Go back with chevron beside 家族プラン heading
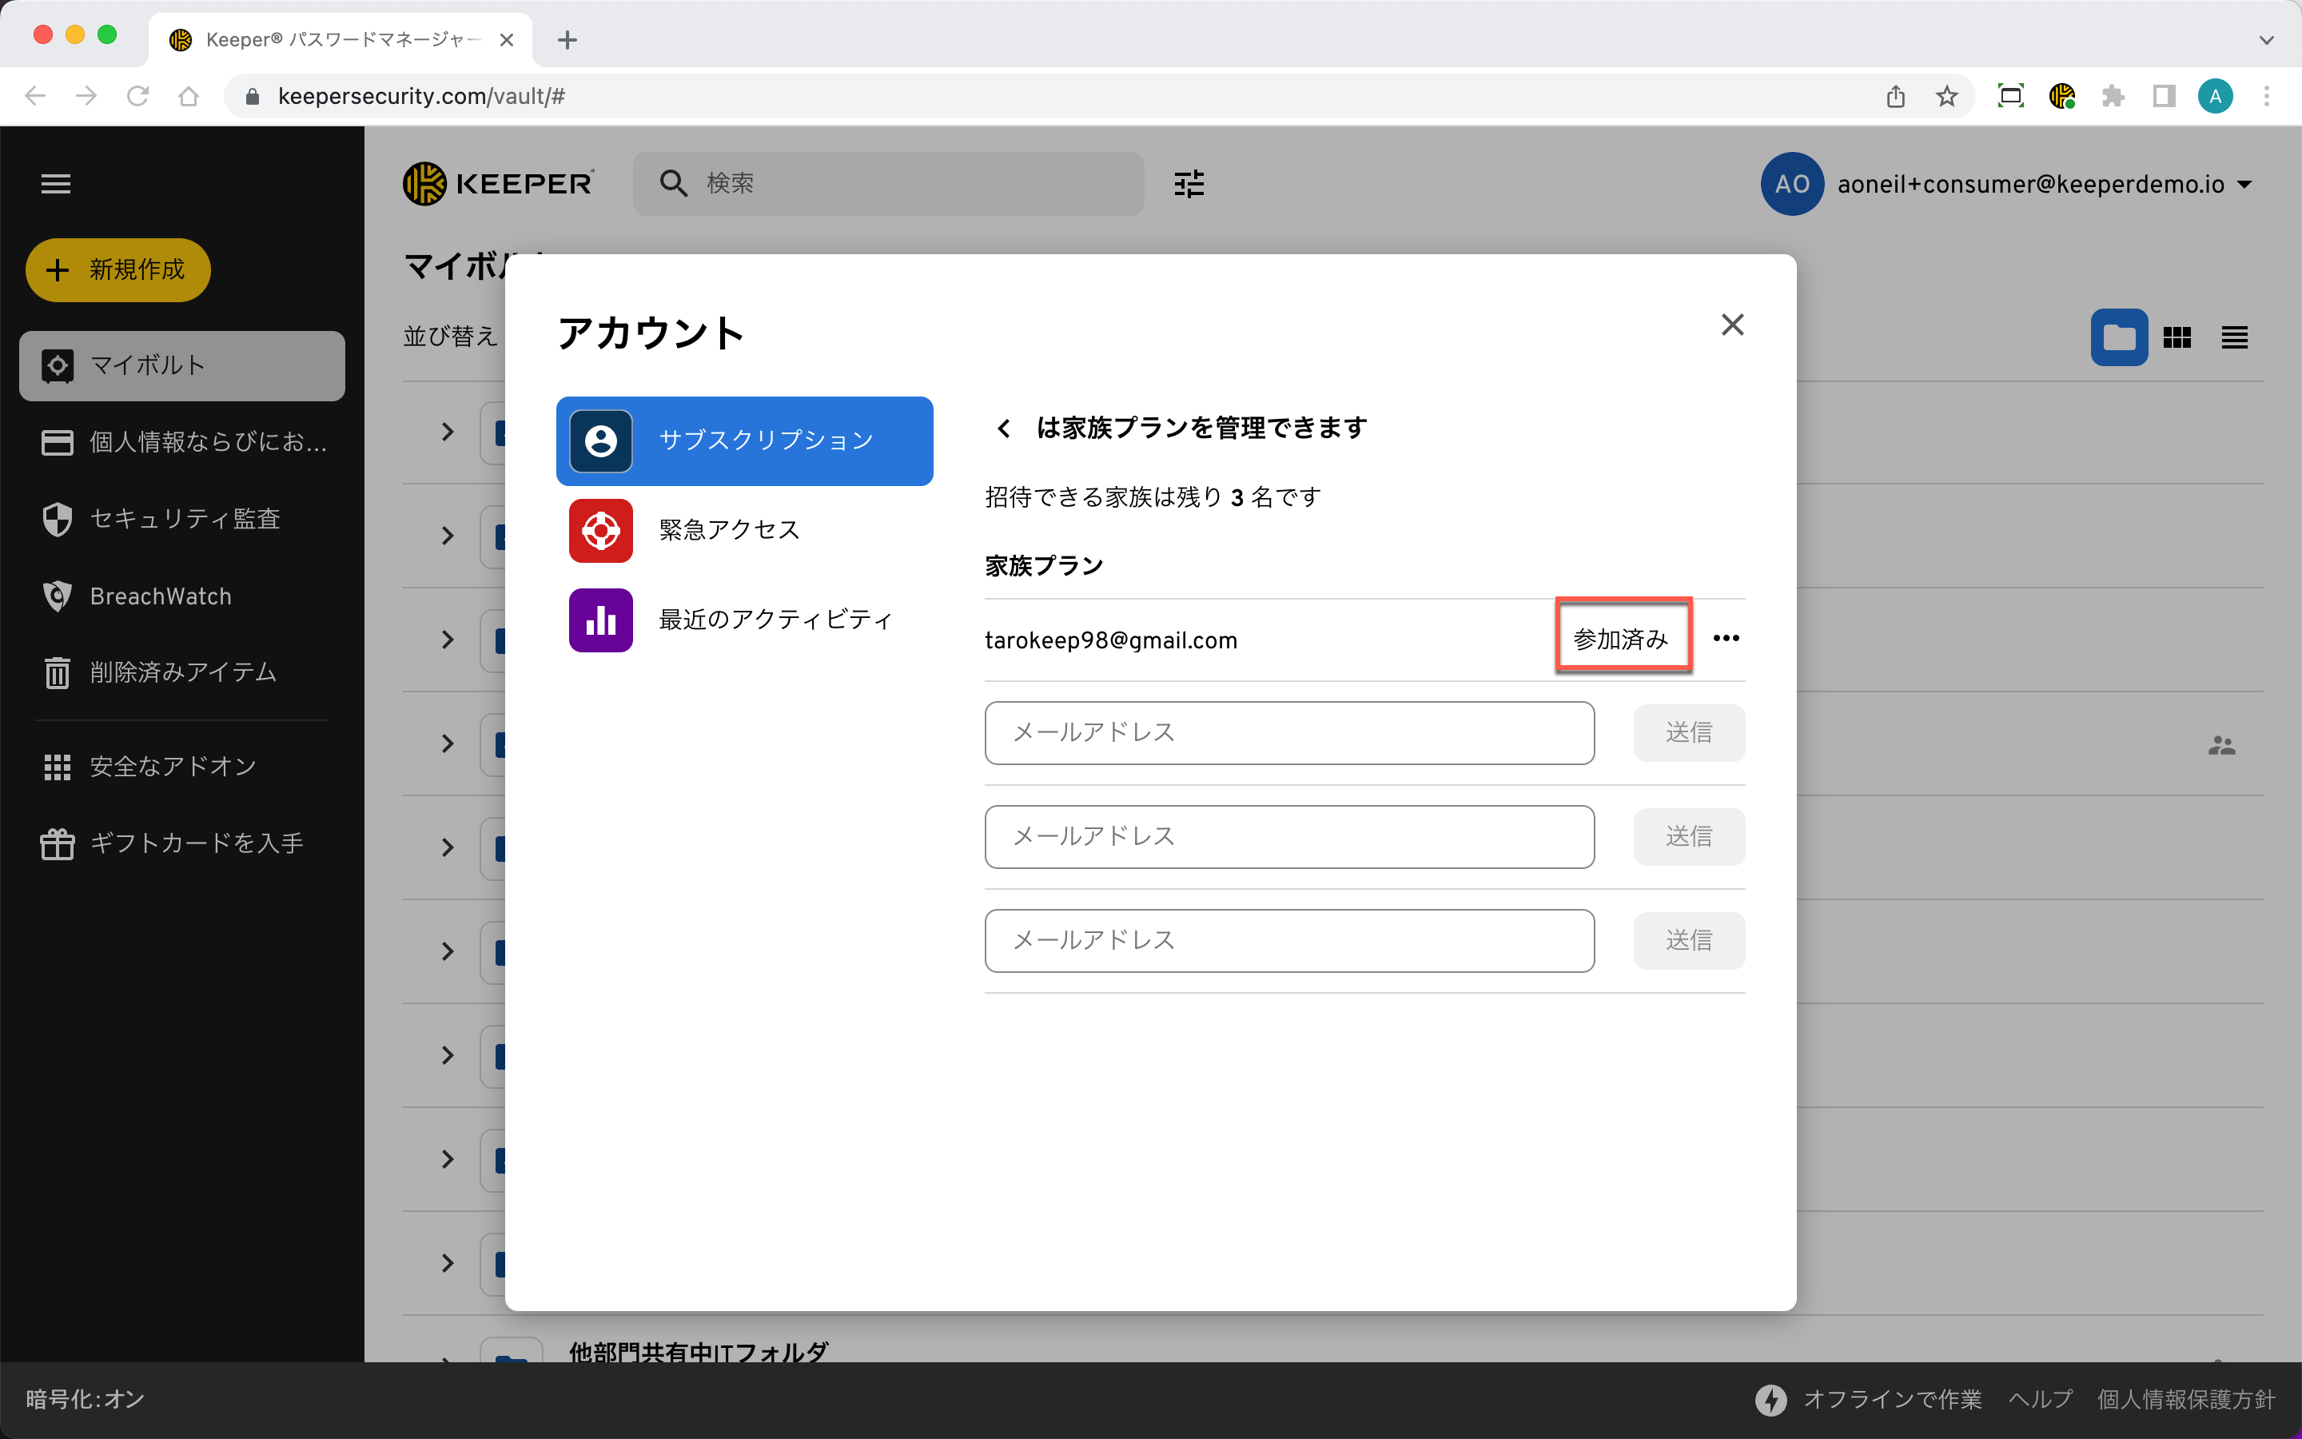This screenshot has width=2302, height=1439. tap(1004, 429)
